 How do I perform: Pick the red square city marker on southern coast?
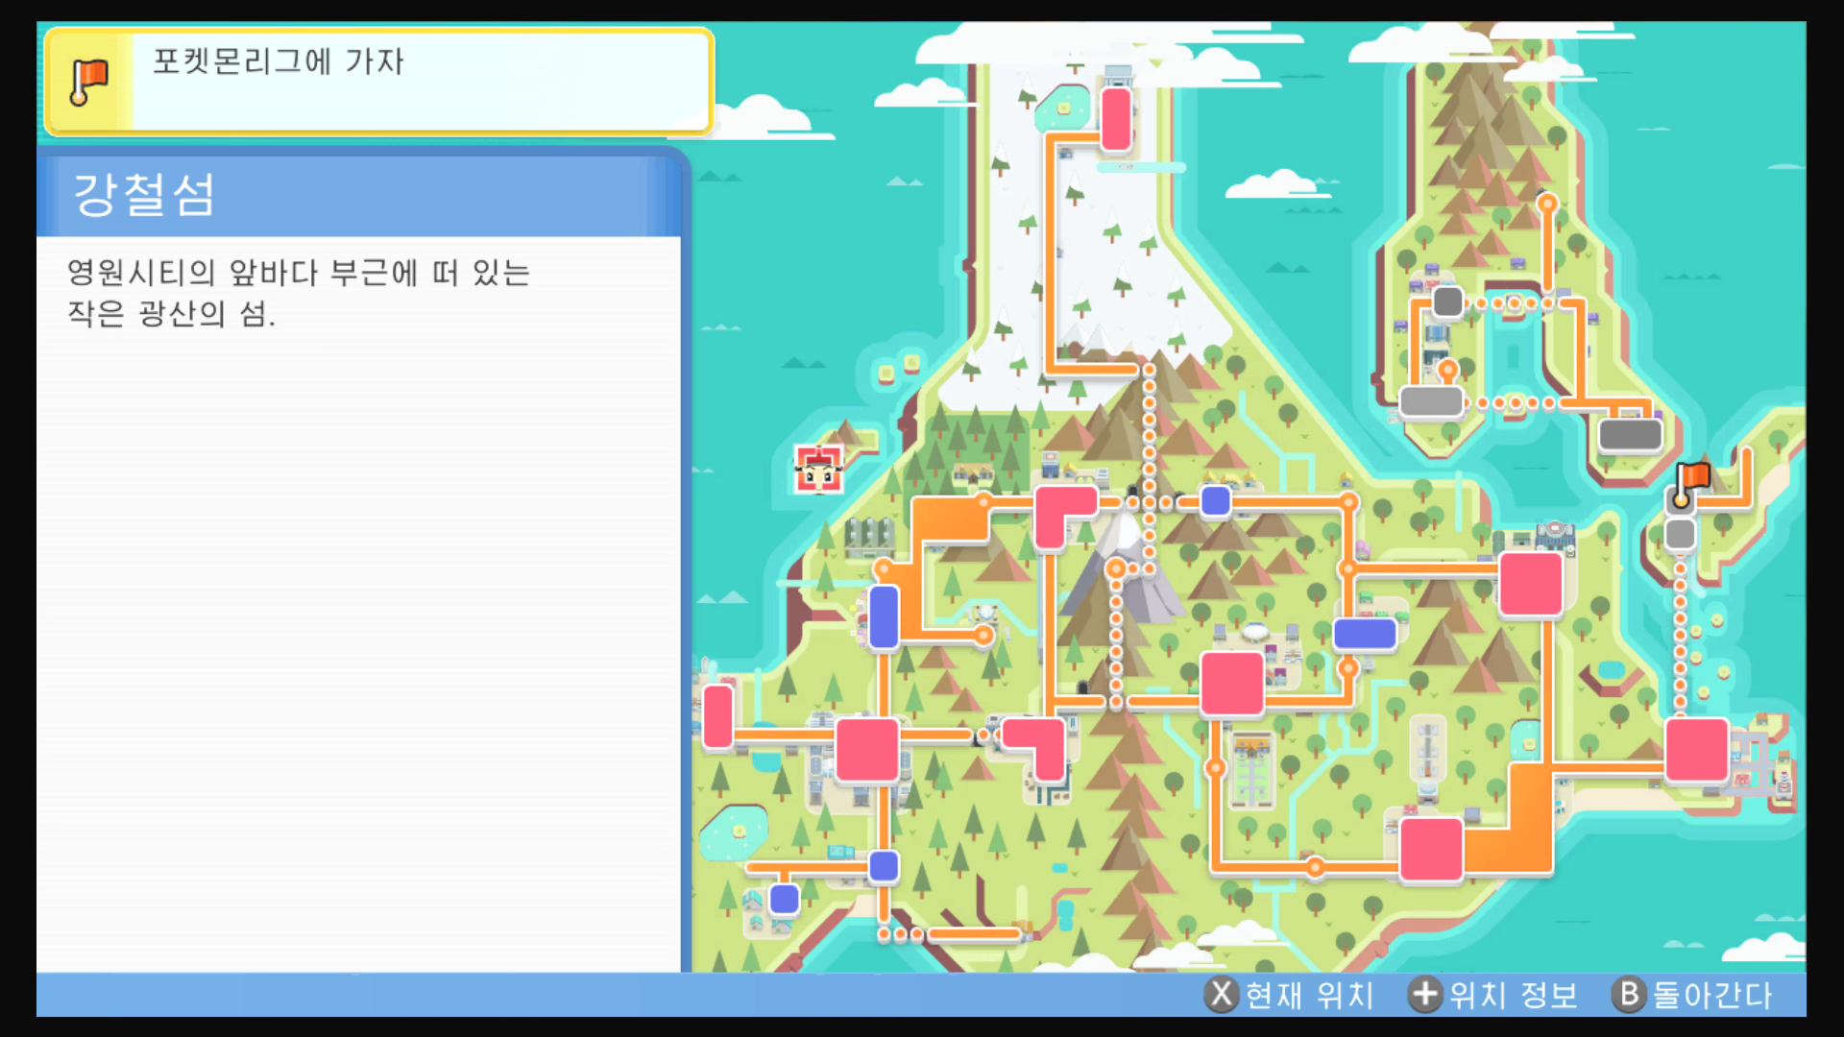click(1431, 850)
